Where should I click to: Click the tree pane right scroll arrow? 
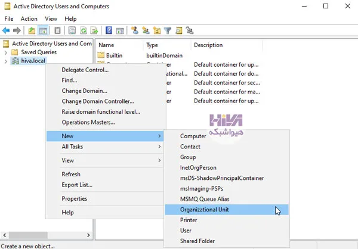88,235
